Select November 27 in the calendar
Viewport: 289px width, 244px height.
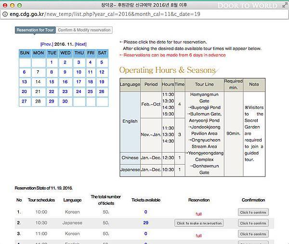pyautogui.click(x=25, y=101)
